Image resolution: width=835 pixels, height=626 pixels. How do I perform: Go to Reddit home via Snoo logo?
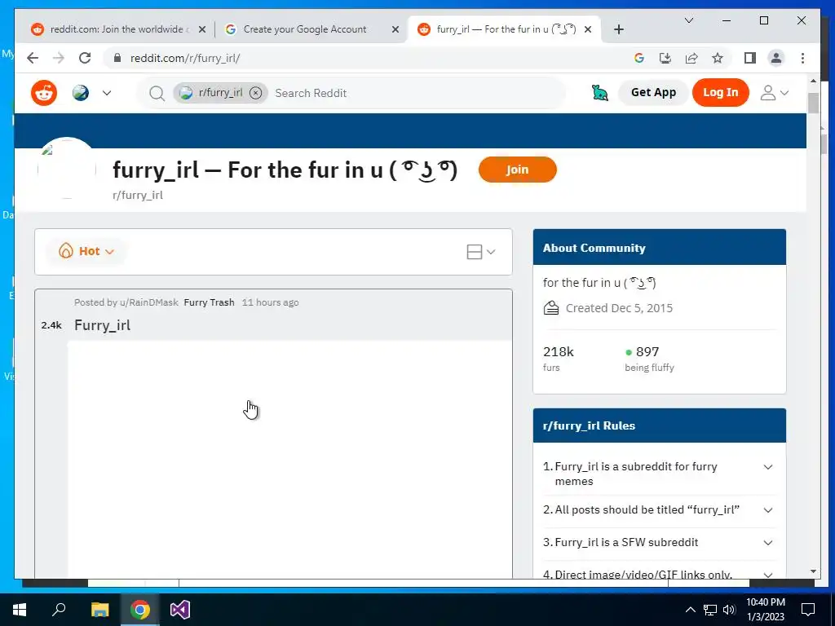[44, 93]
